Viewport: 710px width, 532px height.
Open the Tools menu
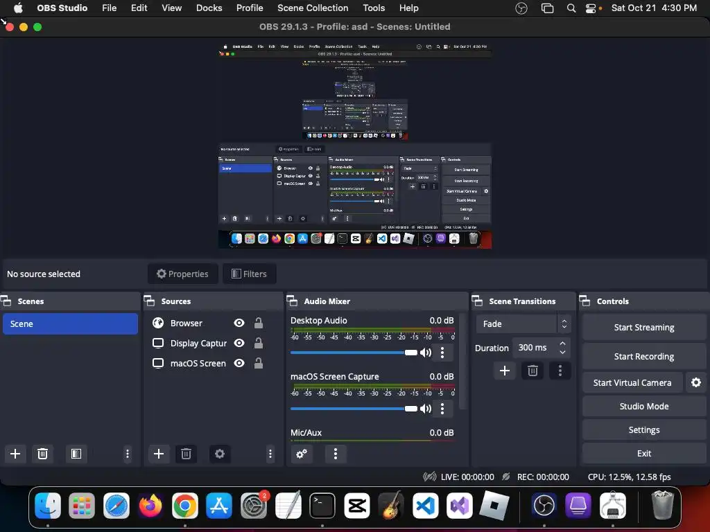[374, 8]
